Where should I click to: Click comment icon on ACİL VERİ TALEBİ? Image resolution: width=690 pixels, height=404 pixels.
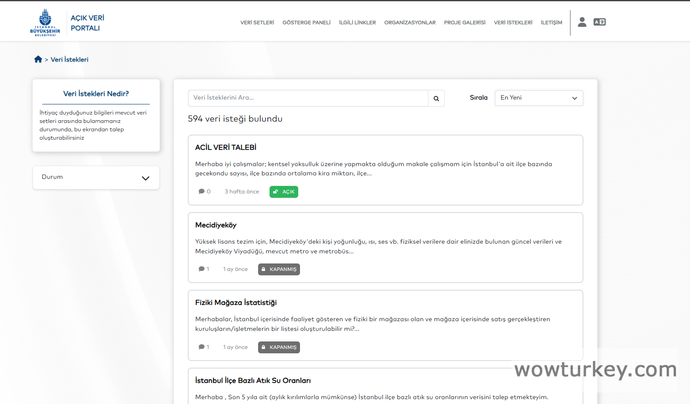[x=202, y=192]
